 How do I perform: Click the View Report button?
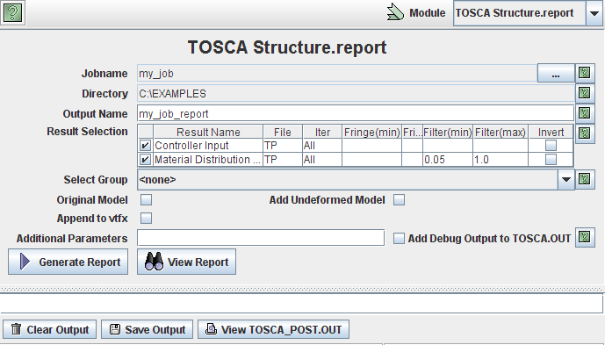coord(186,262)
